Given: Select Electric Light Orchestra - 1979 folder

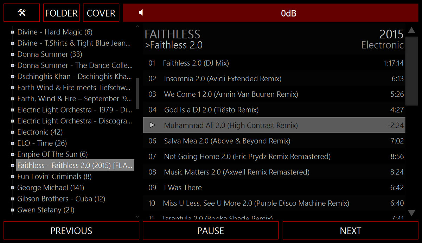Looking at the screenshot, I should [75, 110].
